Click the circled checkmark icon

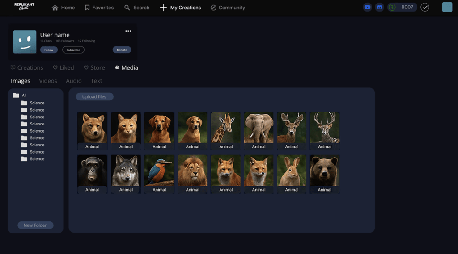pos(425,7)
